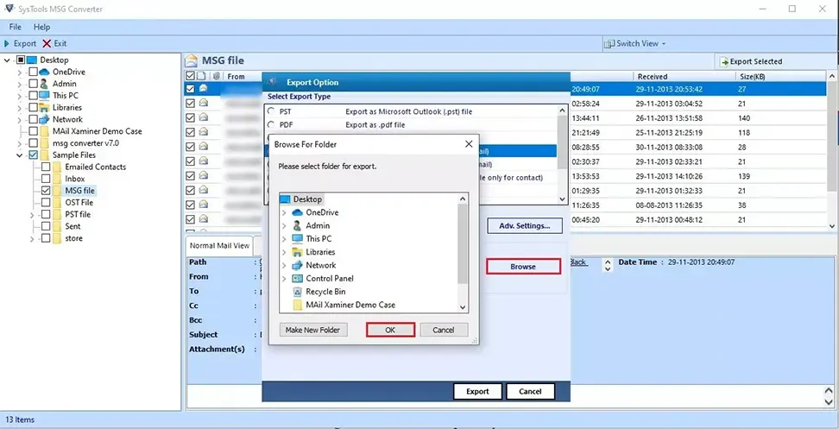This screenshot has width=839, height=429.
Task: Select This PC icon in Browse dialog
Action: pos(298,239)
